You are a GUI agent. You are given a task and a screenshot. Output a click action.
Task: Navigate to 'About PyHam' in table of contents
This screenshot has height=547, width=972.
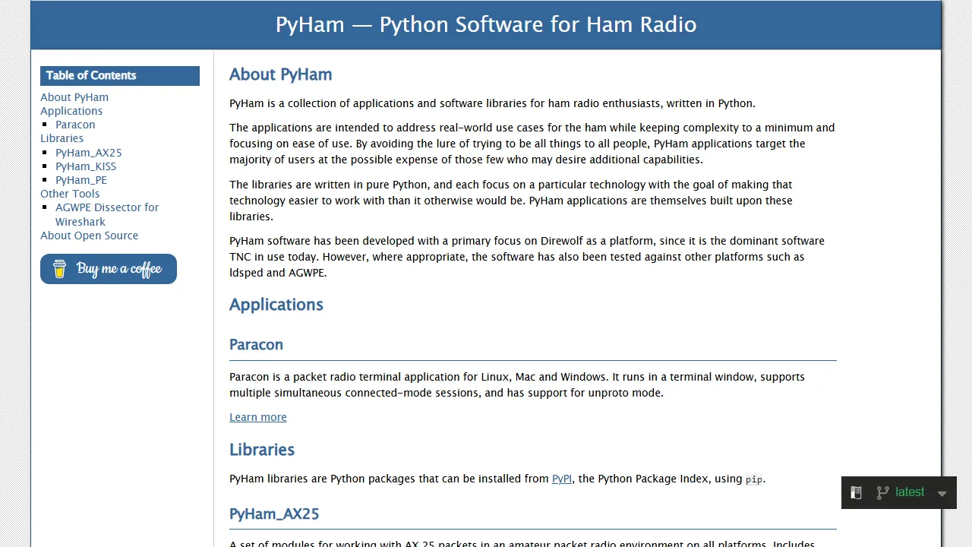click(x=74, y=97)
